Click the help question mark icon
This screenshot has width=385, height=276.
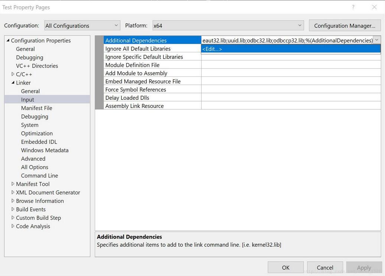[x=353, y=7]
